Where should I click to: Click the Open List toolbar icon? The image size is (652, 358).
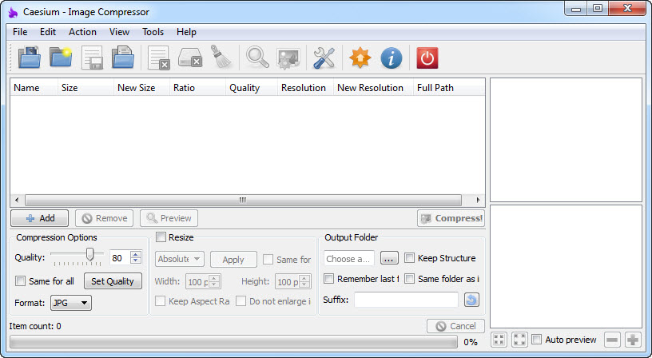(x=123, y=58)
